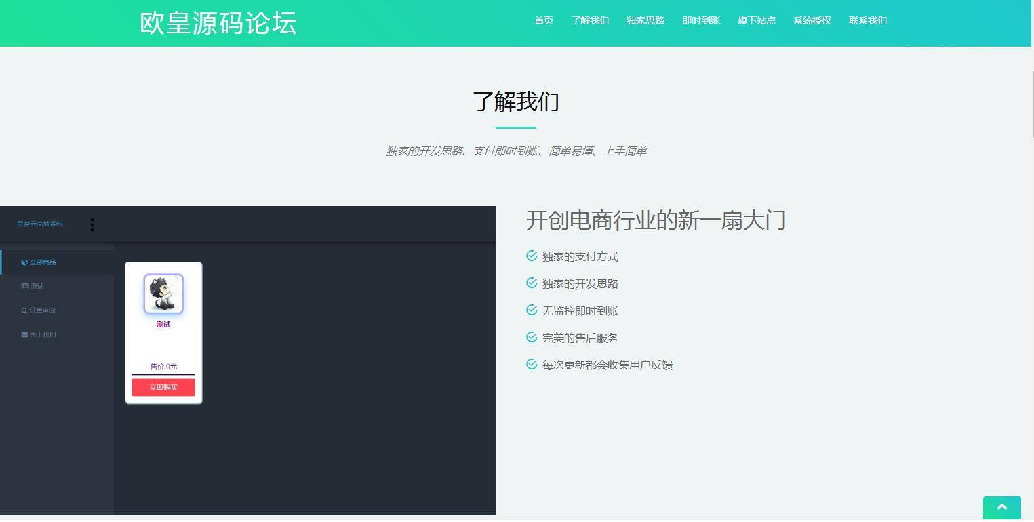Select 首页 in the navigation bar
The width and height of the screenshot is (1034, 522).
(x=543, y=20)
